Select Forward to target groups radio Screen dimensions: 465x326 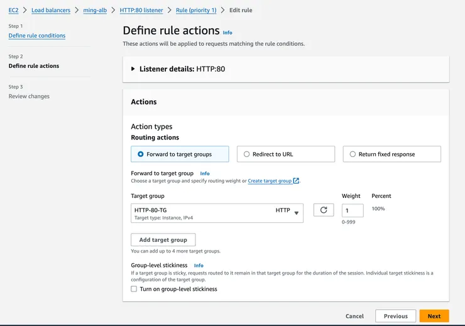coord(141,154)
